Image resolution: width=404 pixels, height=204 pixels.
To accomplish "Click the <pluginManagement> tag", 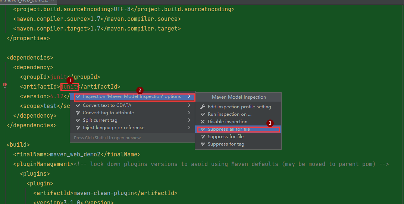I will click(43, 164).
